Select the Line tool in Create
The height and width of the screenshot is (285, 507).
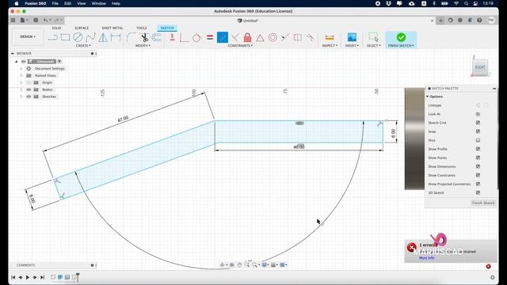[x=53, y=37]
